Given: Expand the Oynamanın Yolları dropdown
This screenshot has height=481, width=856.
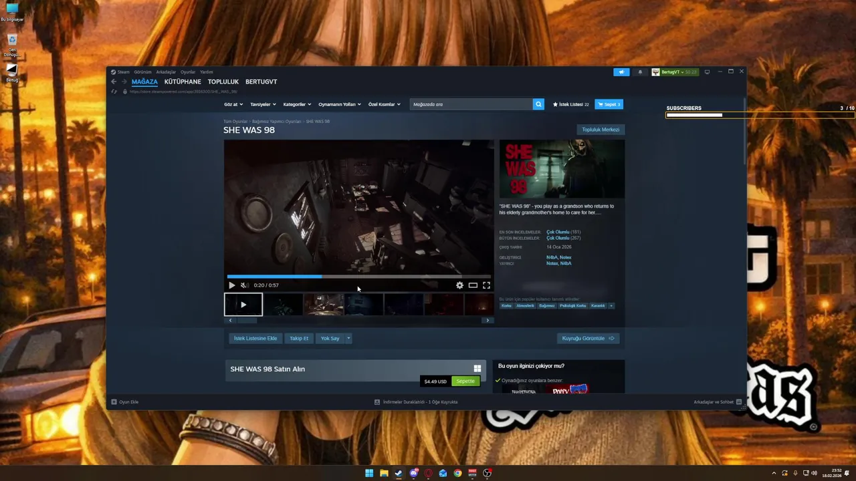Looking at the screenshot, I should (x=340, y=104).
